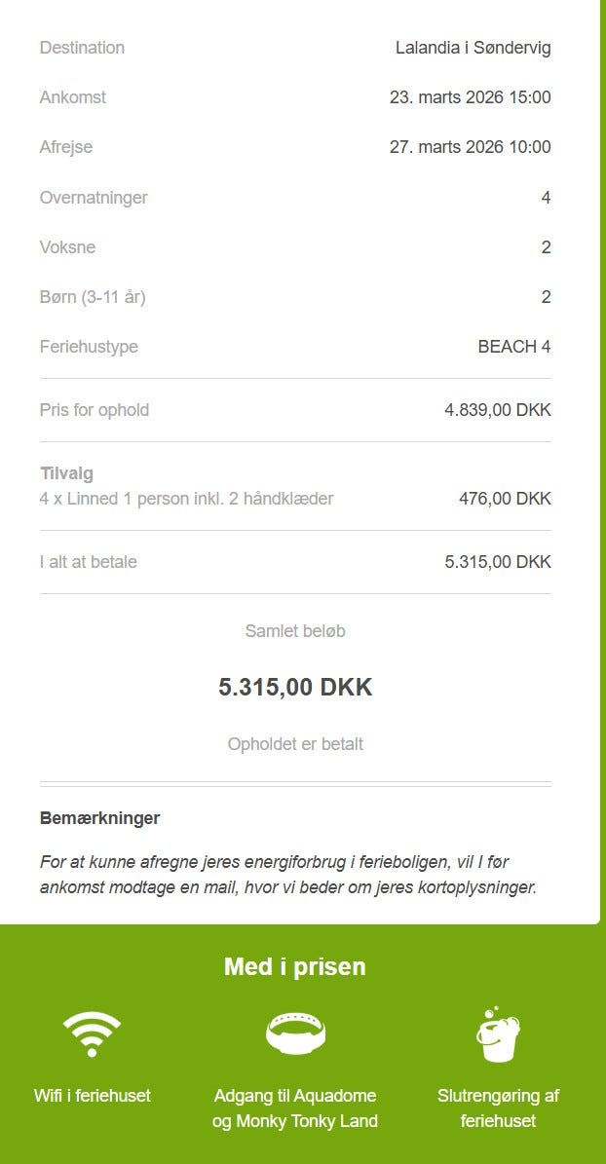Click linen add-on price '476,00 DKK'
The image size is (606, 1164).
pos(505,498)
